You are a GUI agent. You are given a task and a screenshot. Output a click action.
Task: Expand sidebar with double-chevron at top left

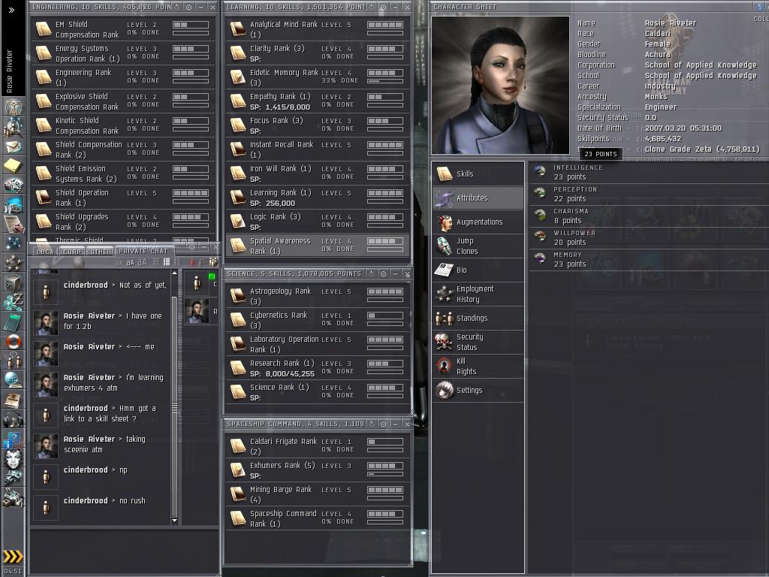click(x=12, y=10)
